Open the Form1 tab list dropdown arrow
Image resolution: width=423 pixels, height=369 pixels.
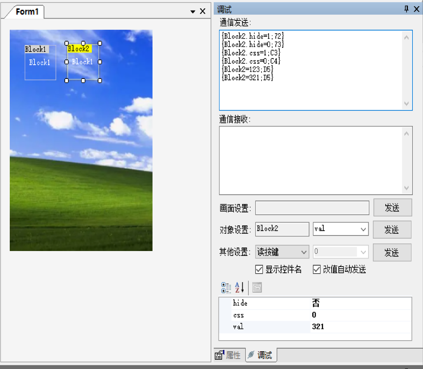193,12
